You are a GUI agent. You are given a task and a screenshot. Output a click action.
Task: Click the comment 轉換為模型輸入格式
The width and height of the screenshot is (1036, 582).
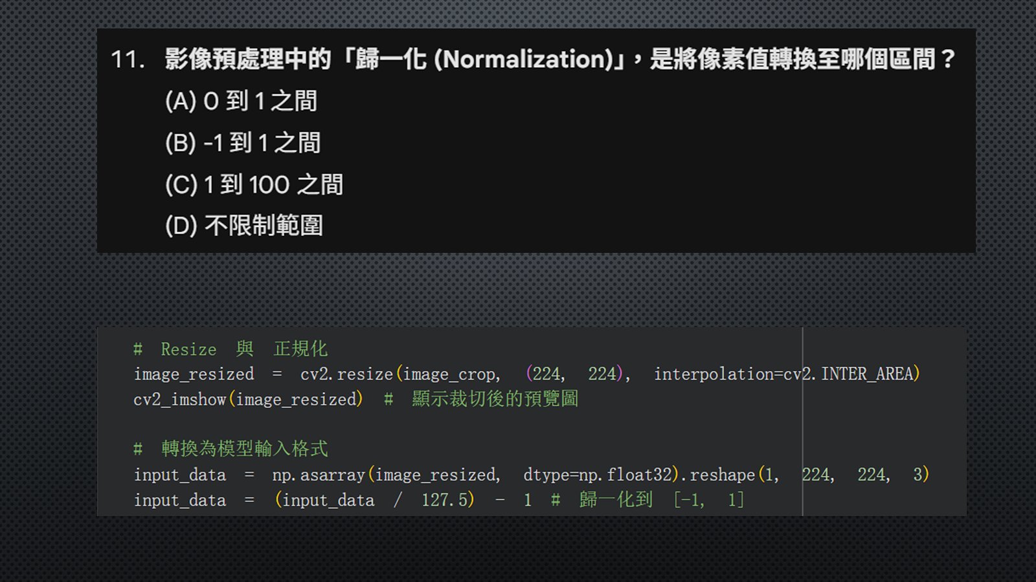pos(244,449)
